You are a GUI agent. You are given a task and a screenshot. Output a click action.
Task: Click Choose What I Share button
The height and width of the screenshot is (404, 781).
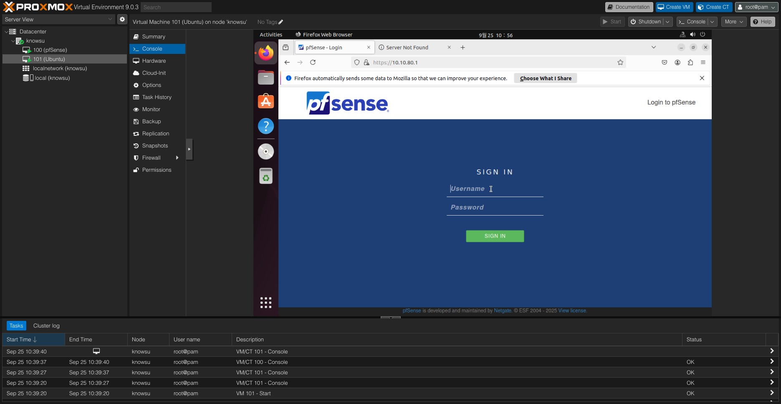pos(546,78)
